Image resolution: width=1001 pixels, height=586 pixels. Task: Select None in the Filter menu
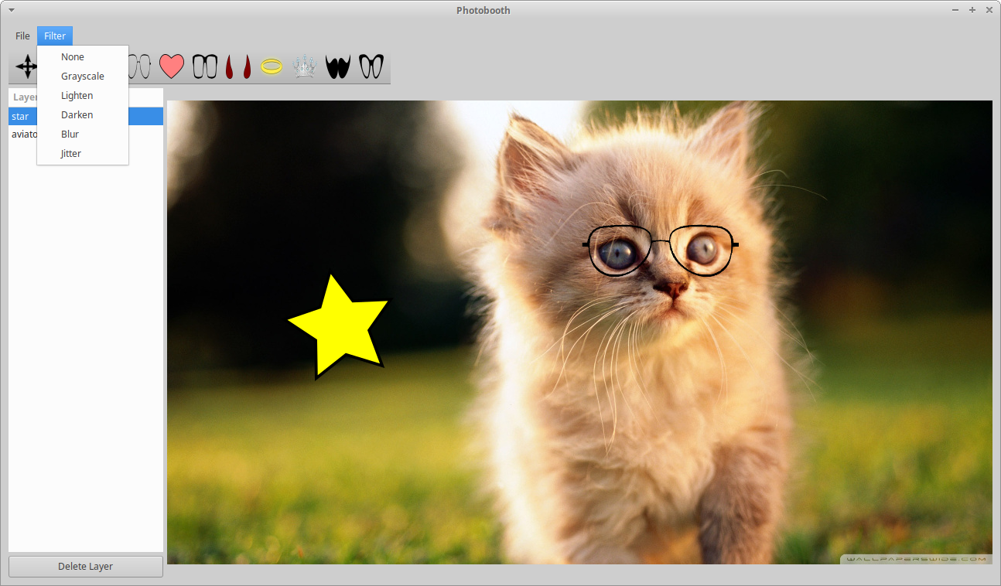coord(73,57)
